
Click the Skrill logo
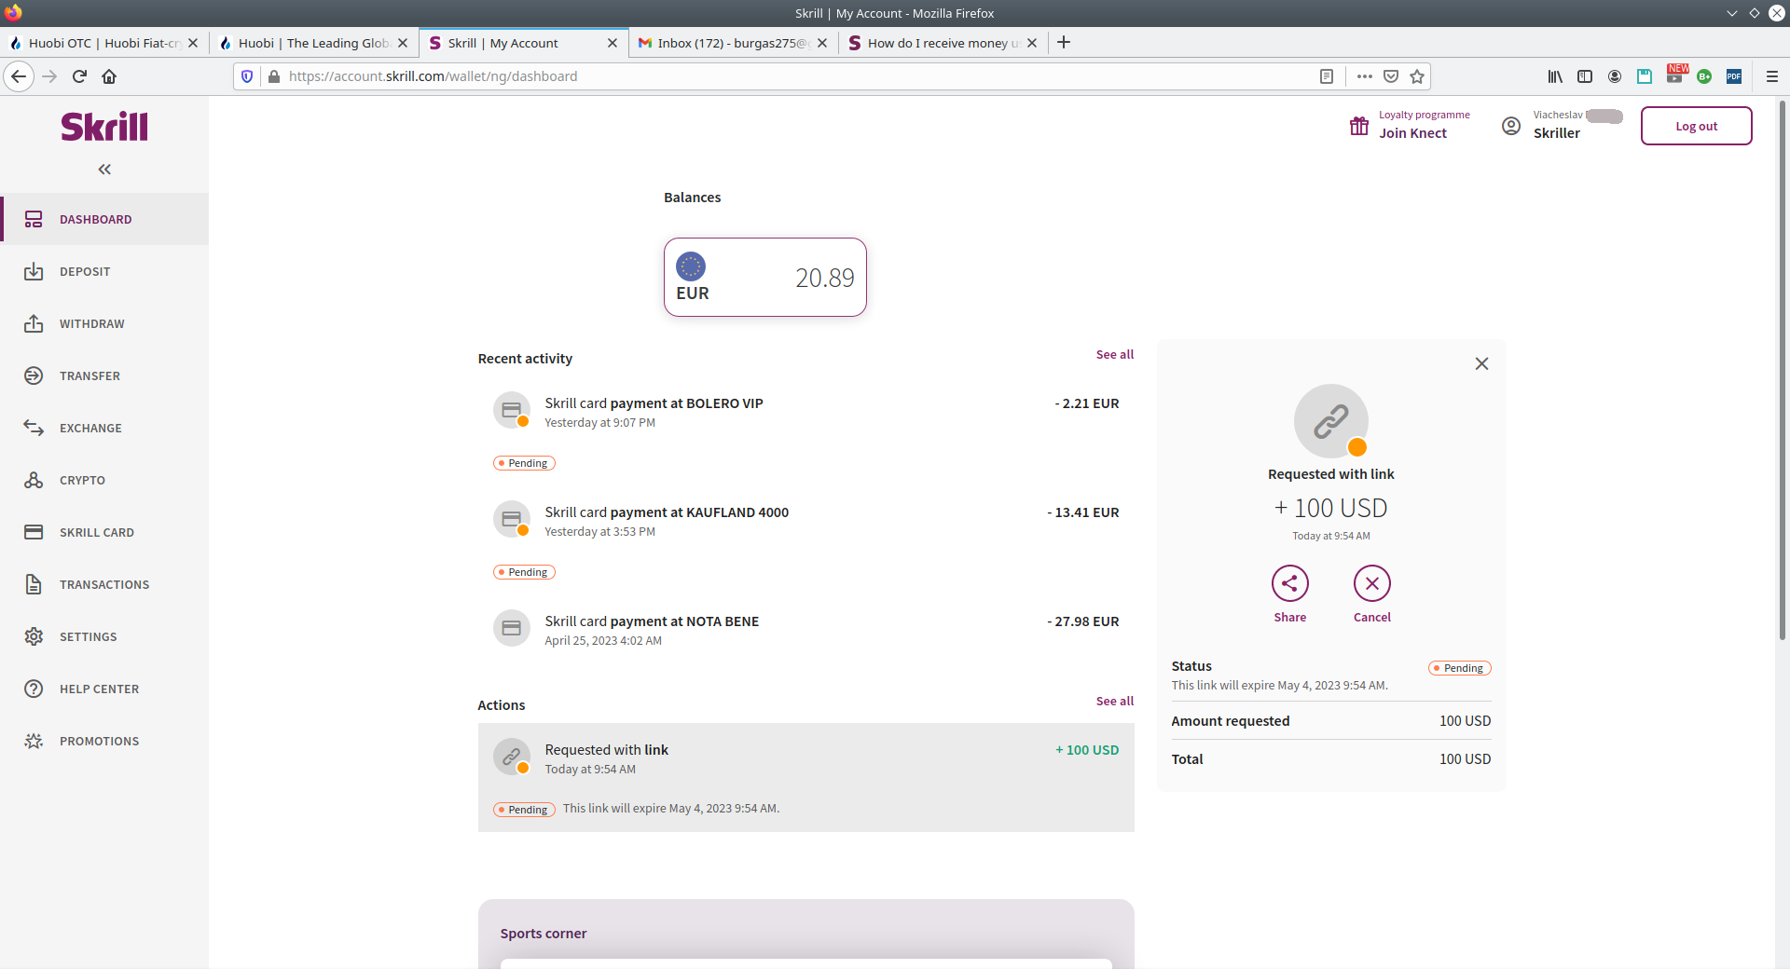click(104, 127)
